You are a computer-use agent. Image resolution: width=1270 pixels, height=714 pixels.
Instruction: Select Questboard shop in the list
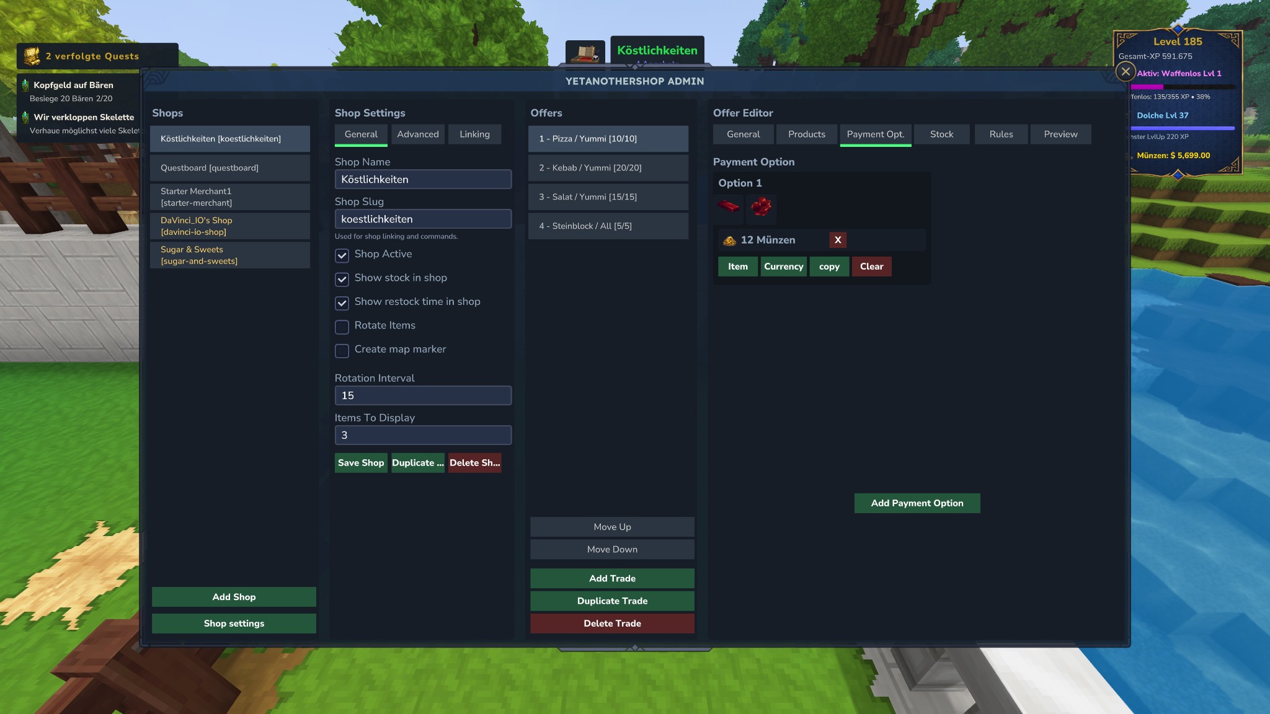coord(230,168)
